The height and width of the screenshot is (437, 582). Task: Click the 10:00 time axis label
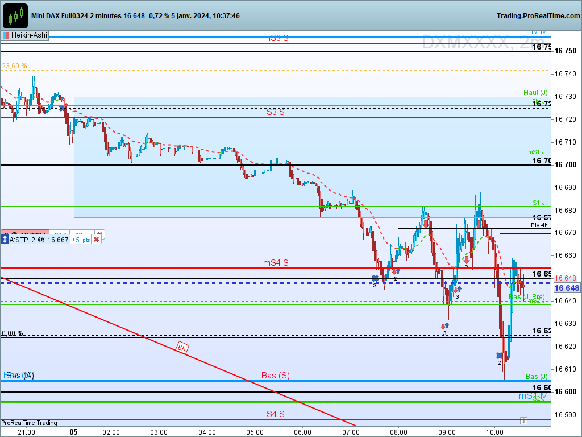pyautogui.click(x=495, y=432)
